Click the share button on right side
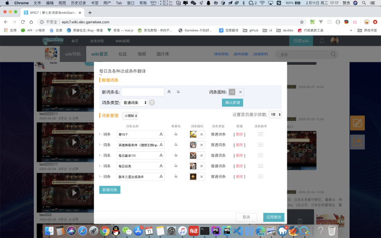Image resolution: width=381 pixels, height=238 pixels. pyautogui.click(x=357, y=142)
